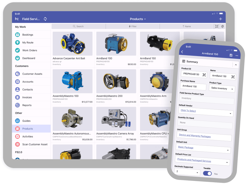
Task: Click the Activities icon
Action: [17, 137]
